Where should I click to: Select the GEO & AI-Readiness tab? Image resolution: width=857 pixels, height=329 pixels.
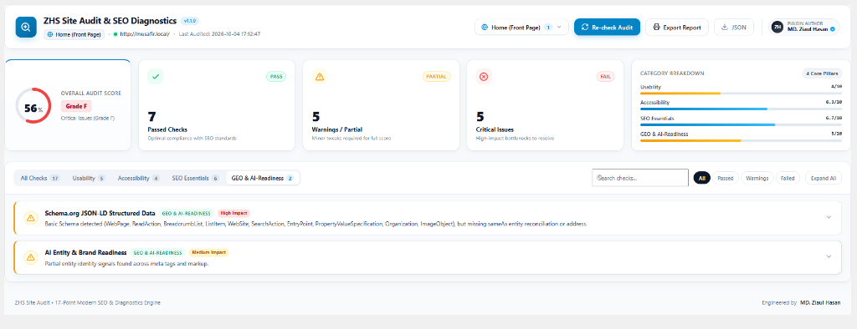[x=263, y=178]
